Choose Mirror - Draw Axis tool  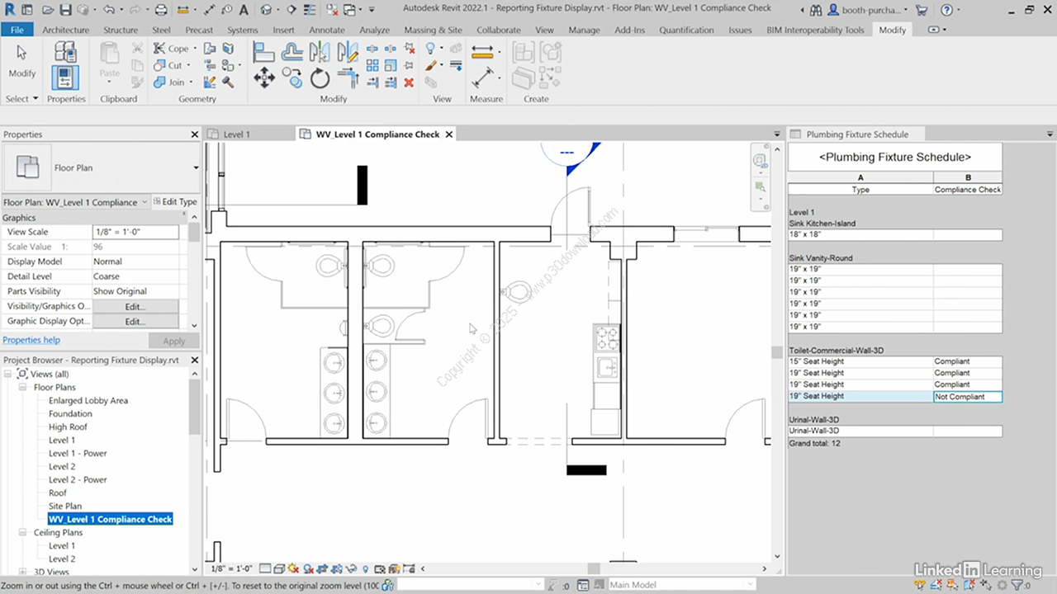348,51
